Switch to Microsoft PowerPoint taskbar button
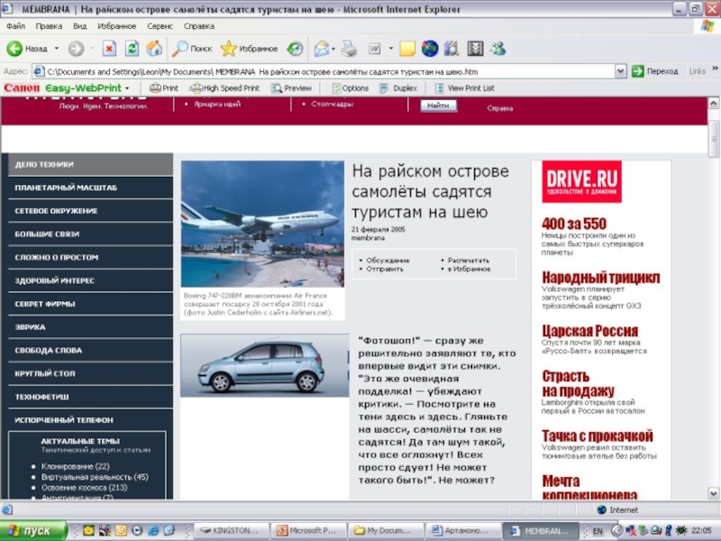The height and width of the screenshot is (541, 721). [x=307, y=531]
